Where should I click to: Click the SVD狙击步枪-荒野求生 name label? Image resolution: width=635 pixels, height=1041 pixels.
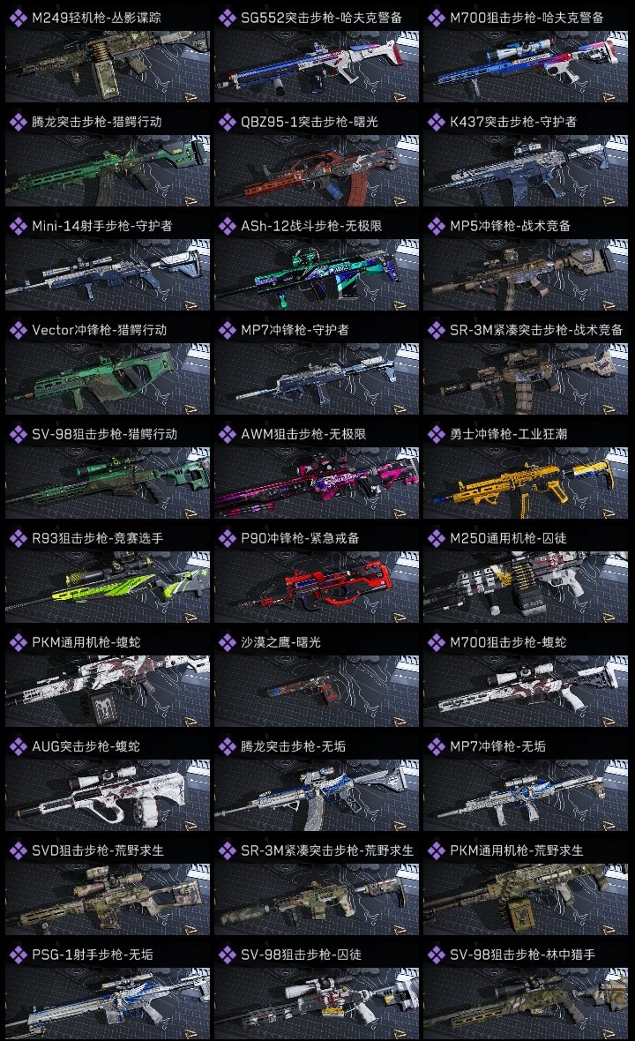[x=98, y=850]
